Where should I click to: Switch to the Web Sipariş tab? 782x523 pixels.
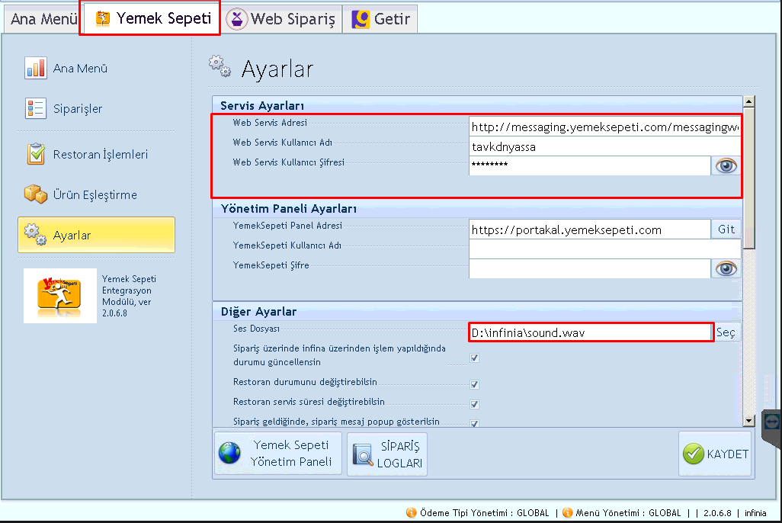pyautogui.click(x=282, y=19)
